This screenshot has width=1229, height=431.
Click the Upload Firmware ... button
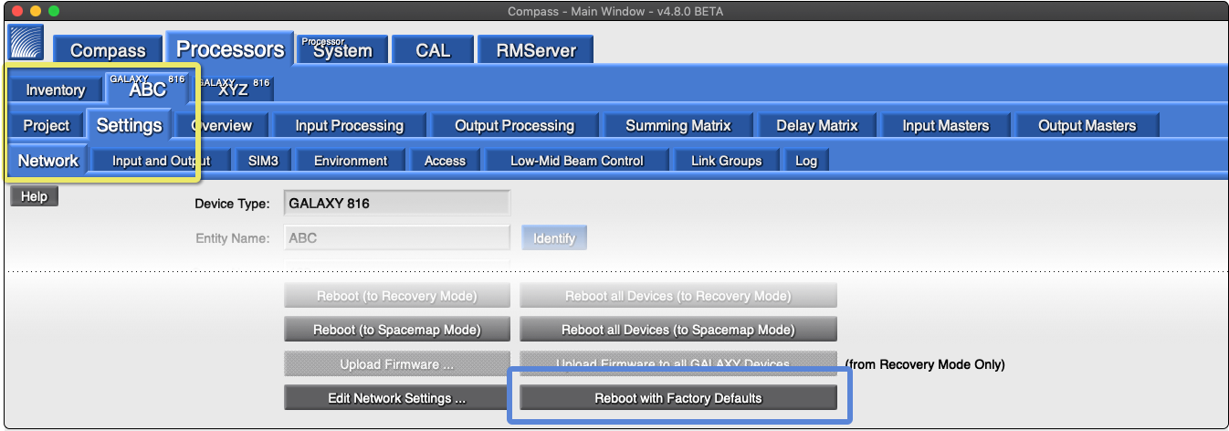pos(396,364)
